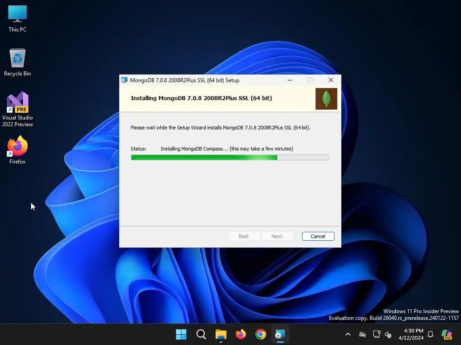Open Visual Studio 2022 Preview shortcut
This screenshot has height=345, width=461.
point(18,109)
